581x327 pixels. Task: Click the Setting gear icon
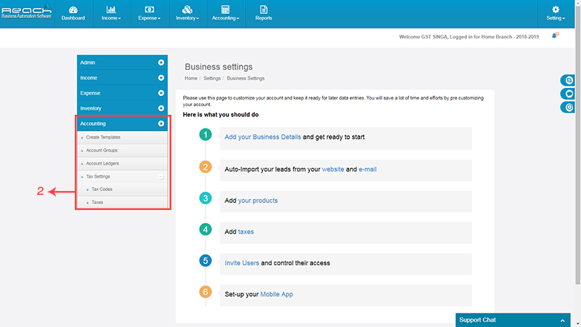click(x=556, y=9)
